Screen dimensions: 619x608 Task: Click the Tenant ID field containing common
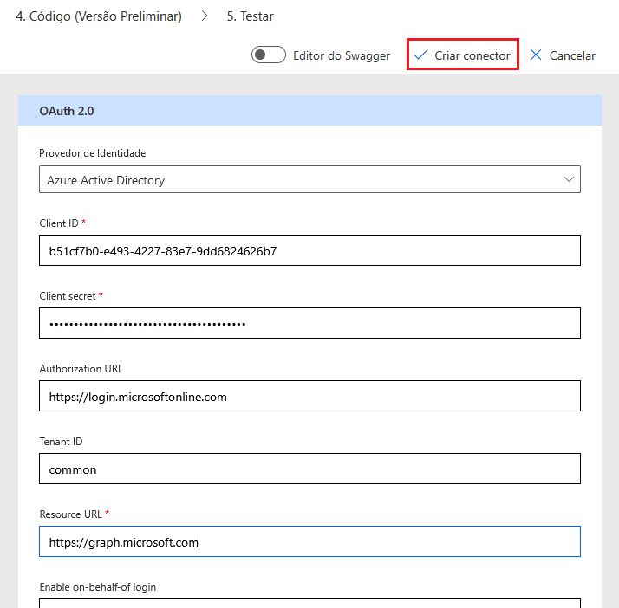[x=309, y=469]
